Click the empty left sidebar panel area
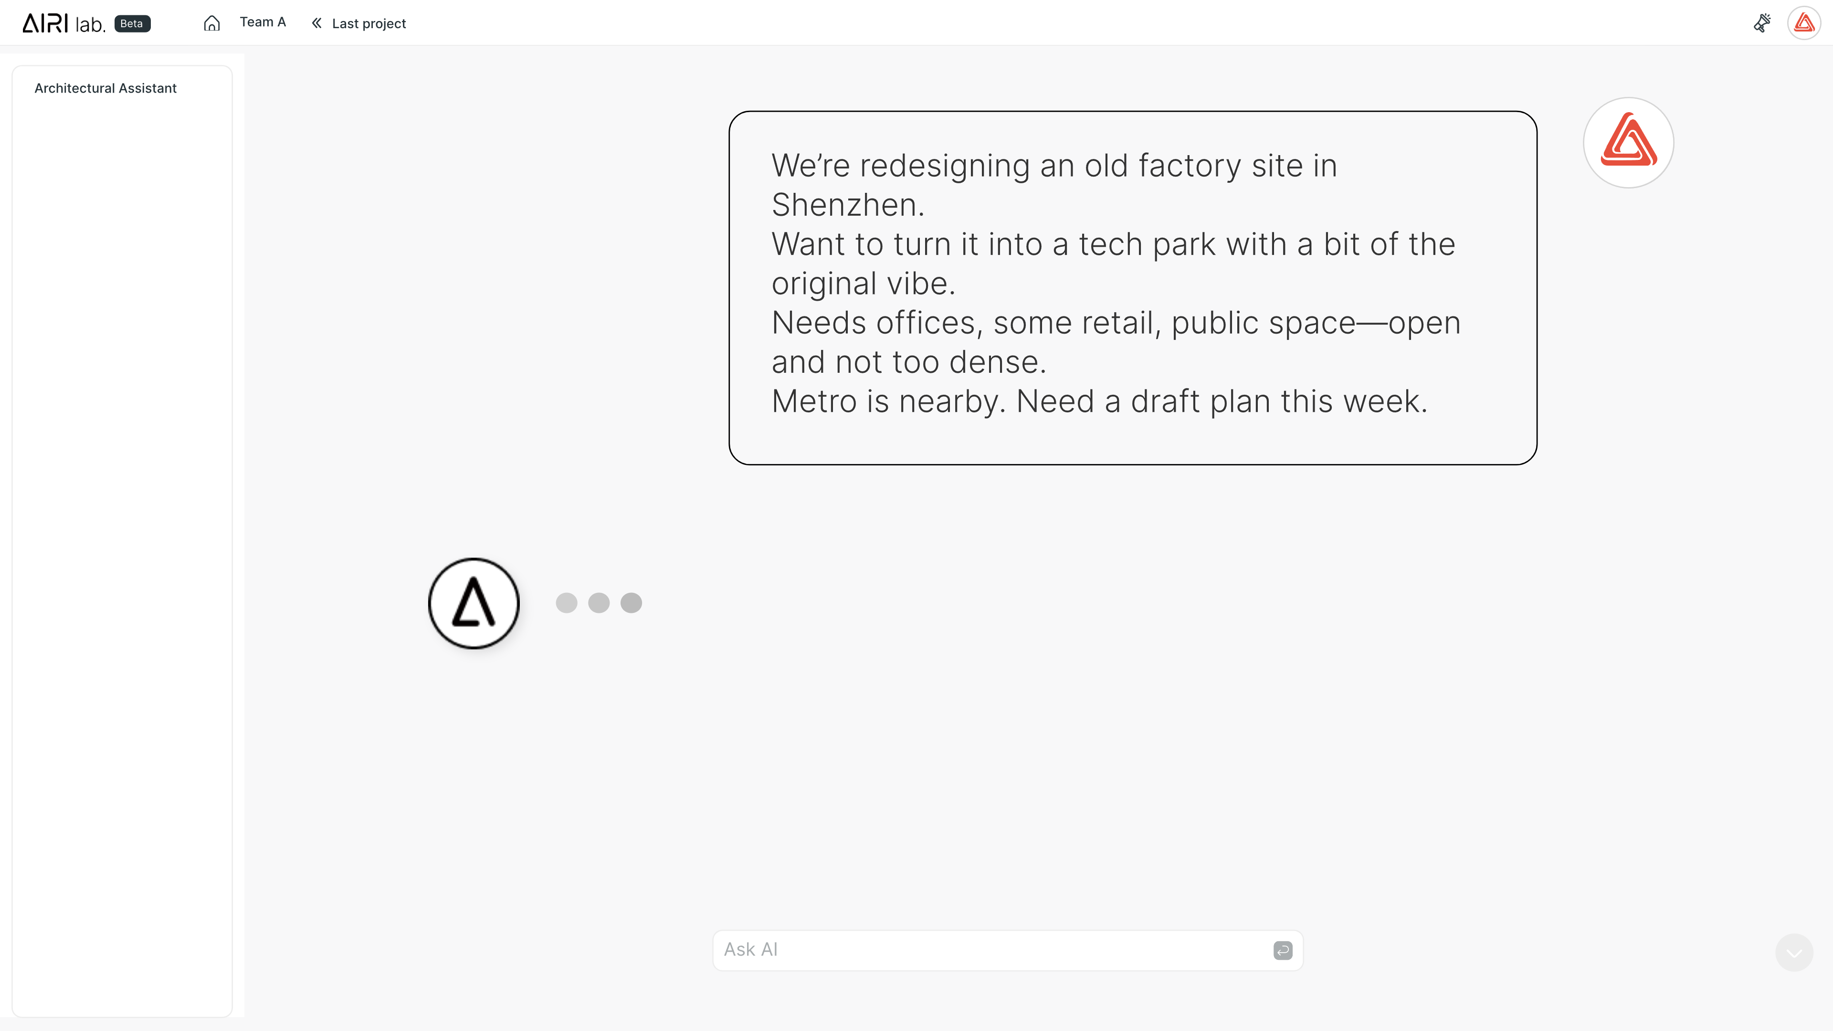The width and height of the screenshot is (1833, 1031). coord(122,555)
